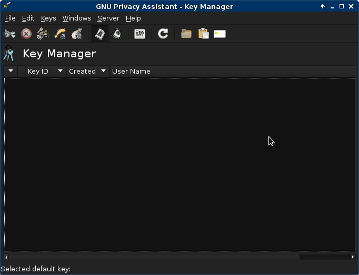Click the User Name column header
Image resolution: width=359 pixels, height=275 pixels.
click(x=233, y=71)
